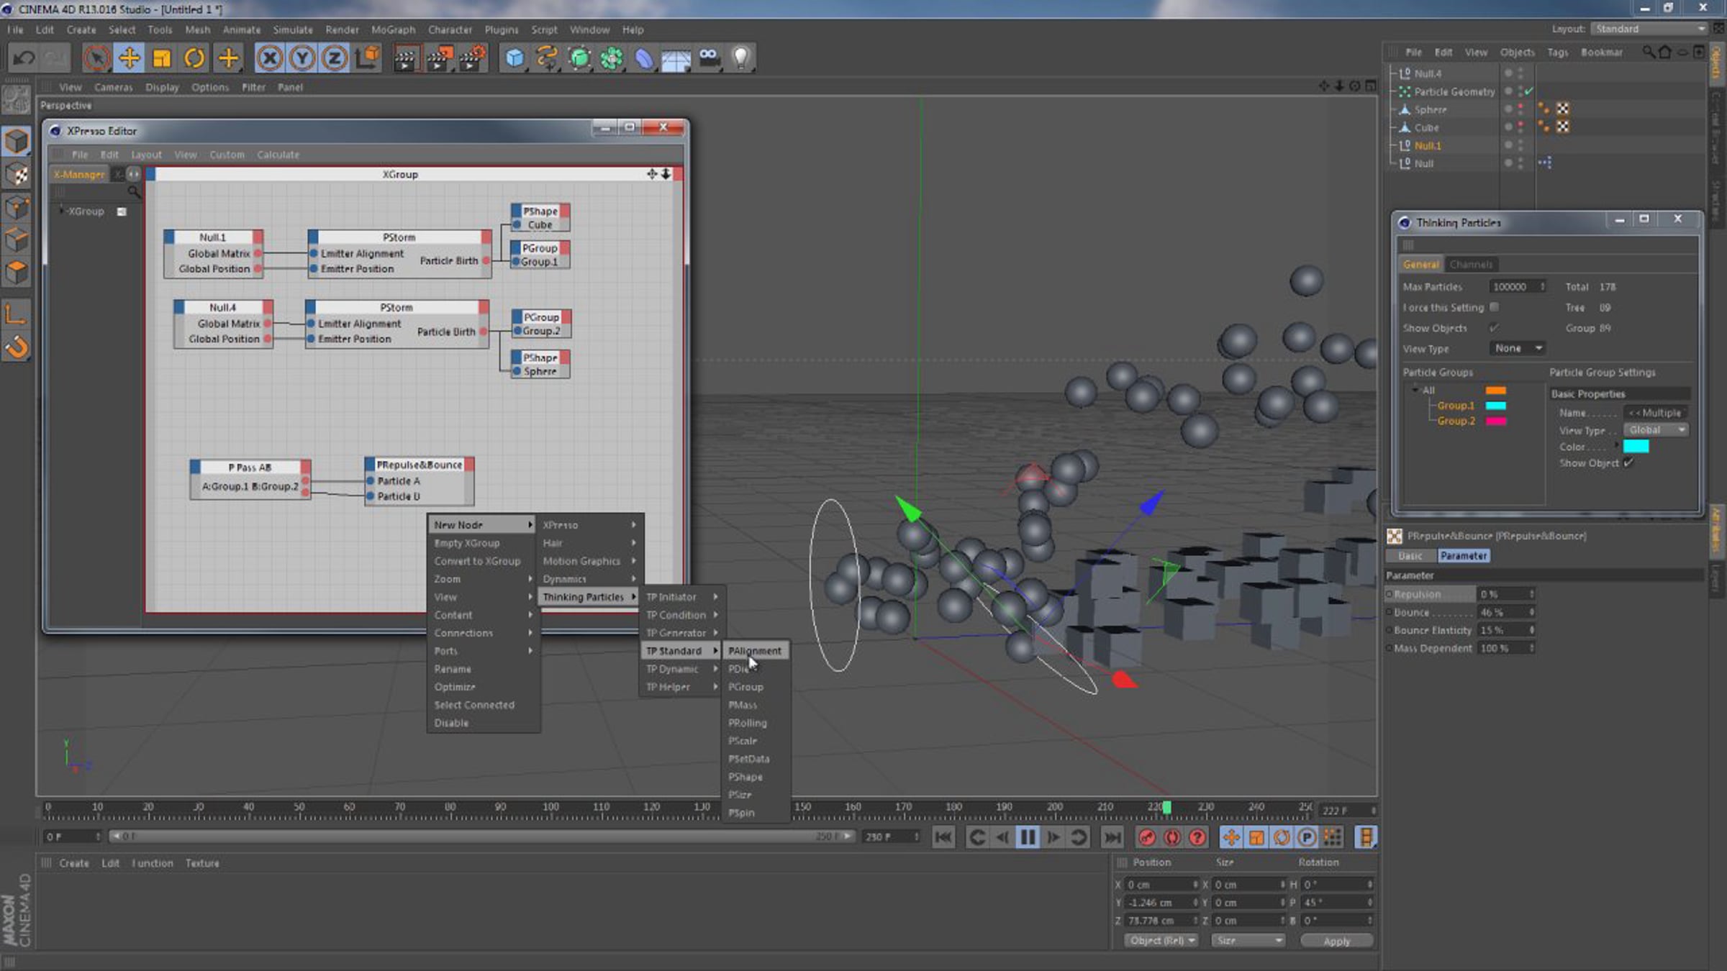The image size is (1727, 971).
Task: Select the Rotate tool
Action: click(194, 58)
